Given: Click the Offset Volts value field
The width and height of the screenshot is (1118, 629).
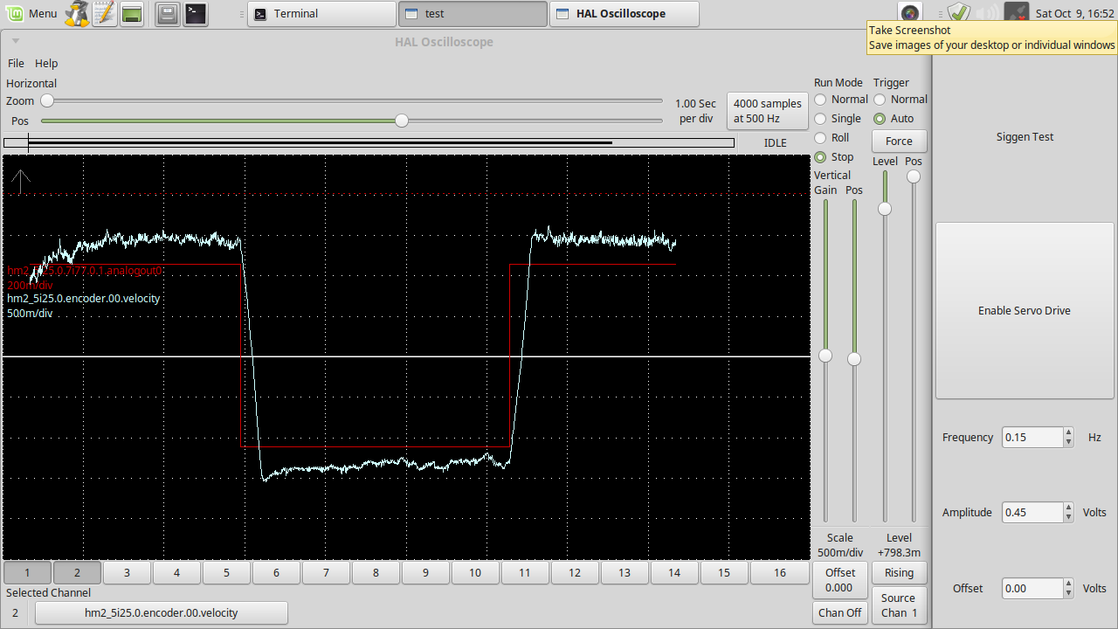Looking at the screenshot, I should pyautogui.click(x=1032, y=588).
